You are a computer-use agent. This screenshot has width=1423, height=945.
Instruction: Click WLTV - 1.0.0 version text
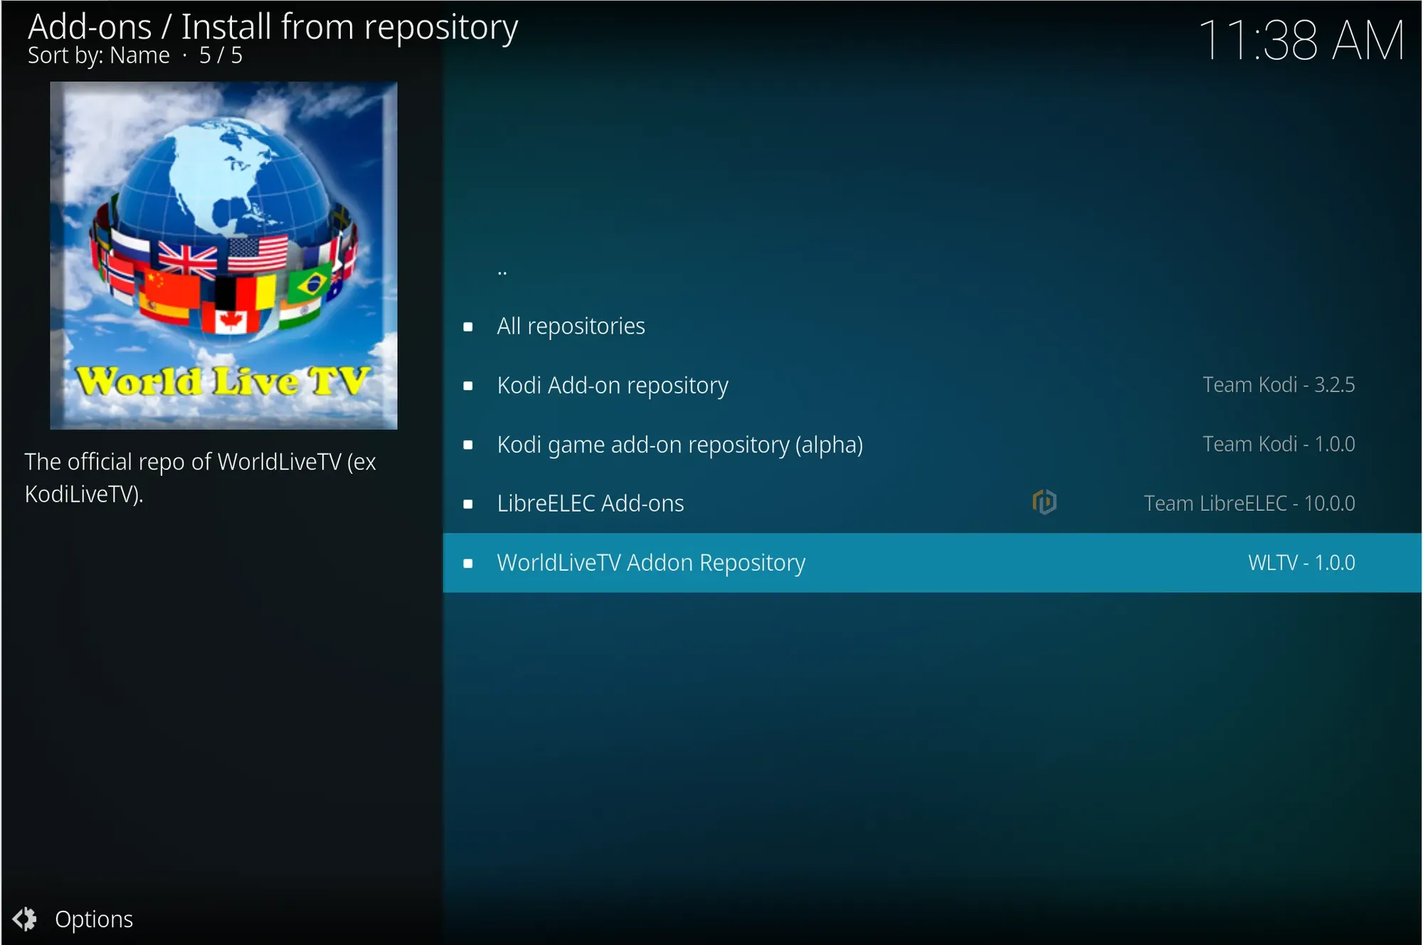[1301, 562]
